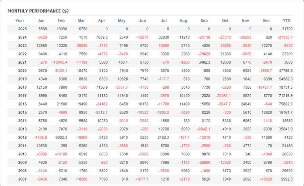Select the 2023 year row label
The width and height of the screenshot is (304, 186).
23,45
